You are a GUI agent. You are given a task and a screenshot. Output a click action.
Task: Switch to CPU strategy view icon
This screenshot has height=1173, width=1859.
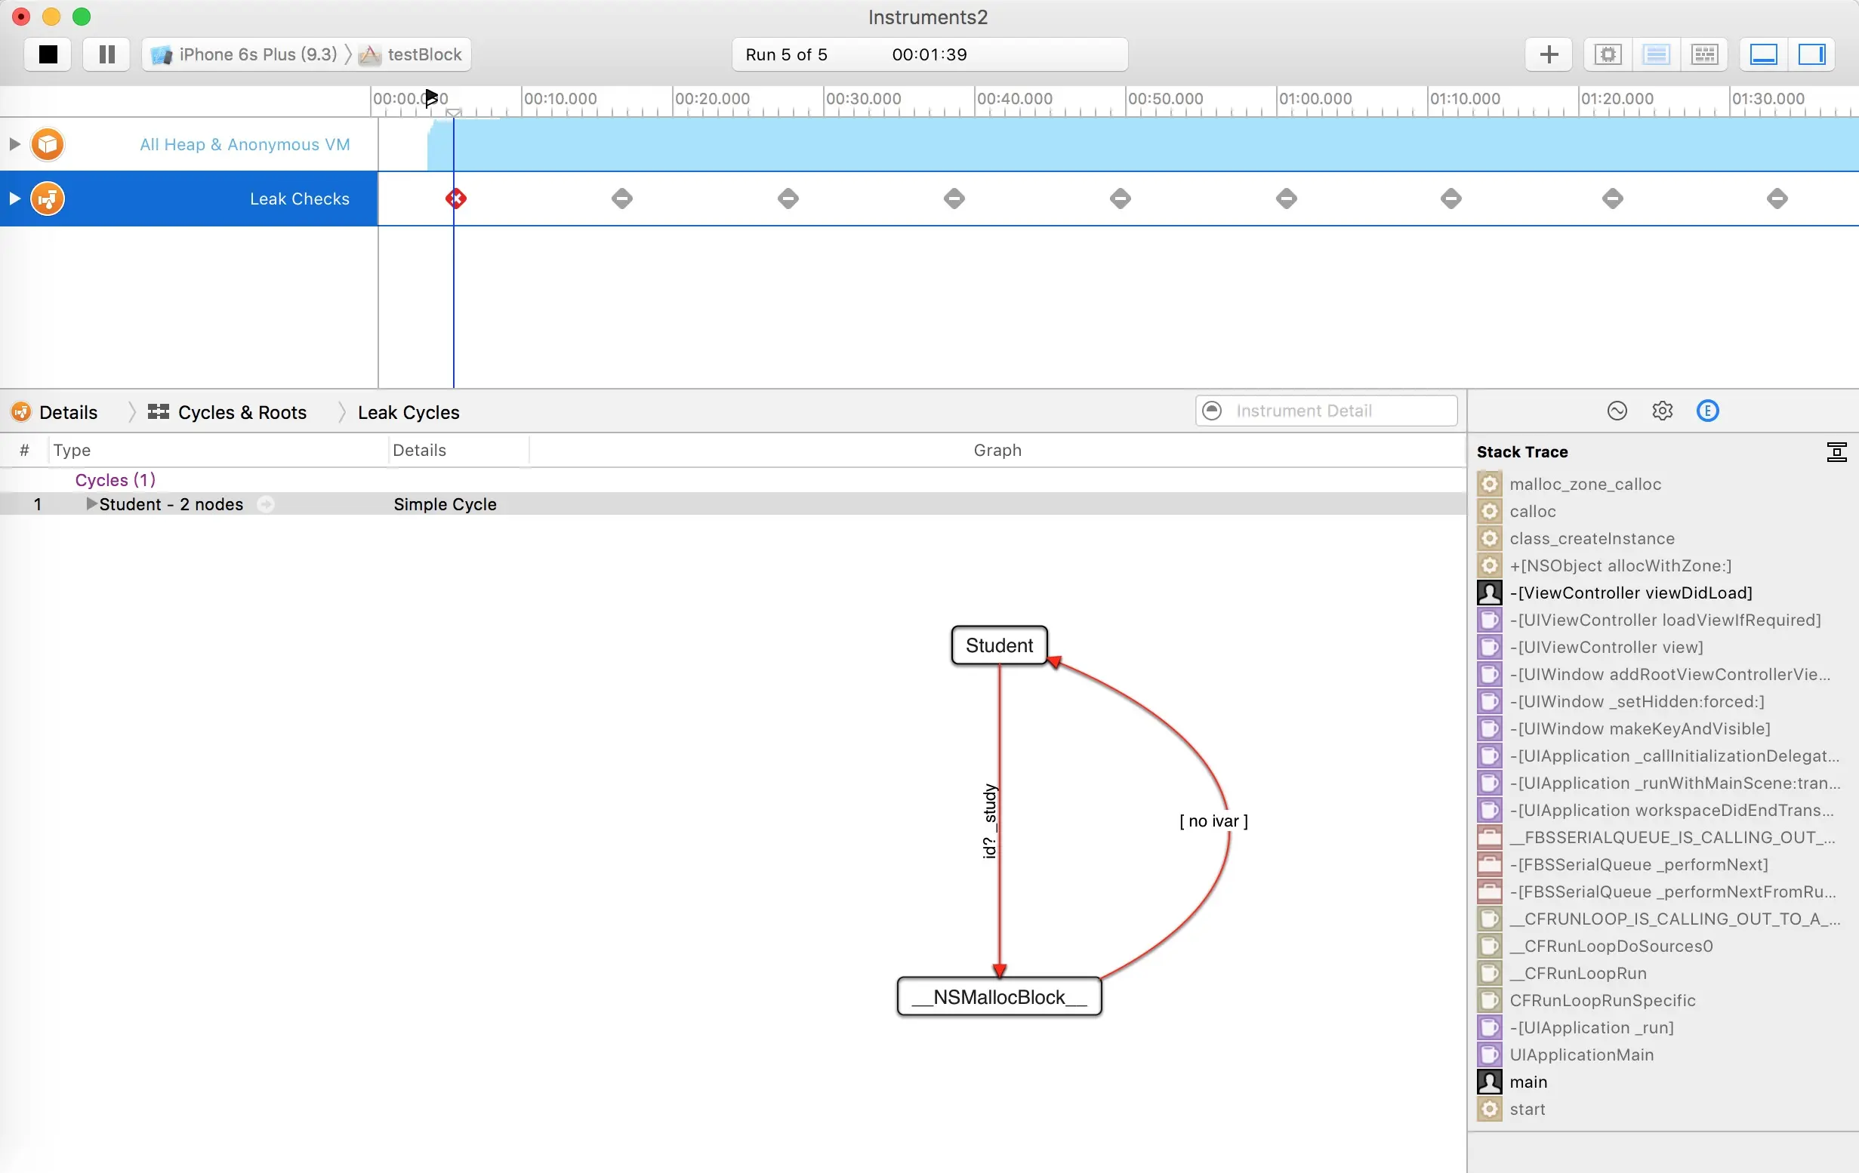pyautogui.click(x=1608, y=54)
